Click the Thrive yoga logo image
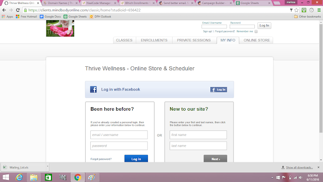This screenshot has width=323, height=182. 60,28
